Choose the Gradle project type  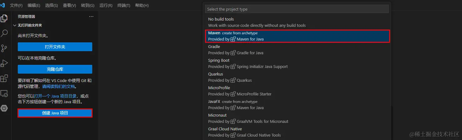297,50
